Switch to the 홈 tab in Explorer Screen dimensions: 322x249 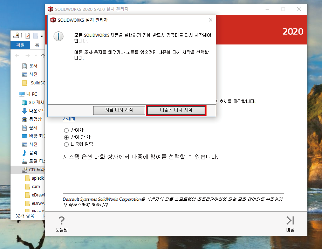(37, 45)
